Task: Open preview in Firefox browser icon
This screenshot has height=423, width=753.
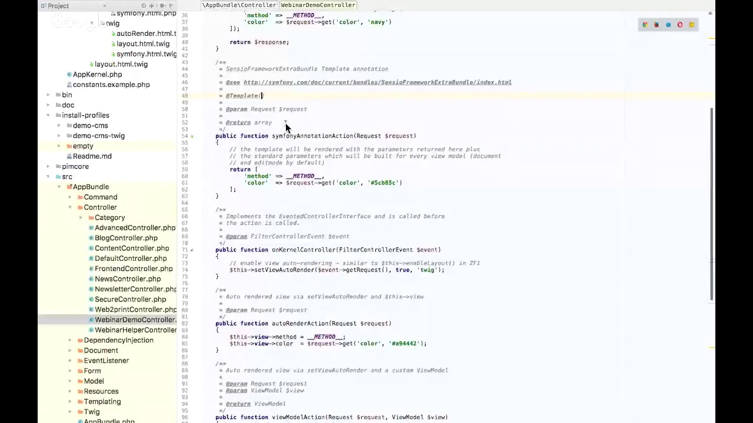Action: pos(657,25)
